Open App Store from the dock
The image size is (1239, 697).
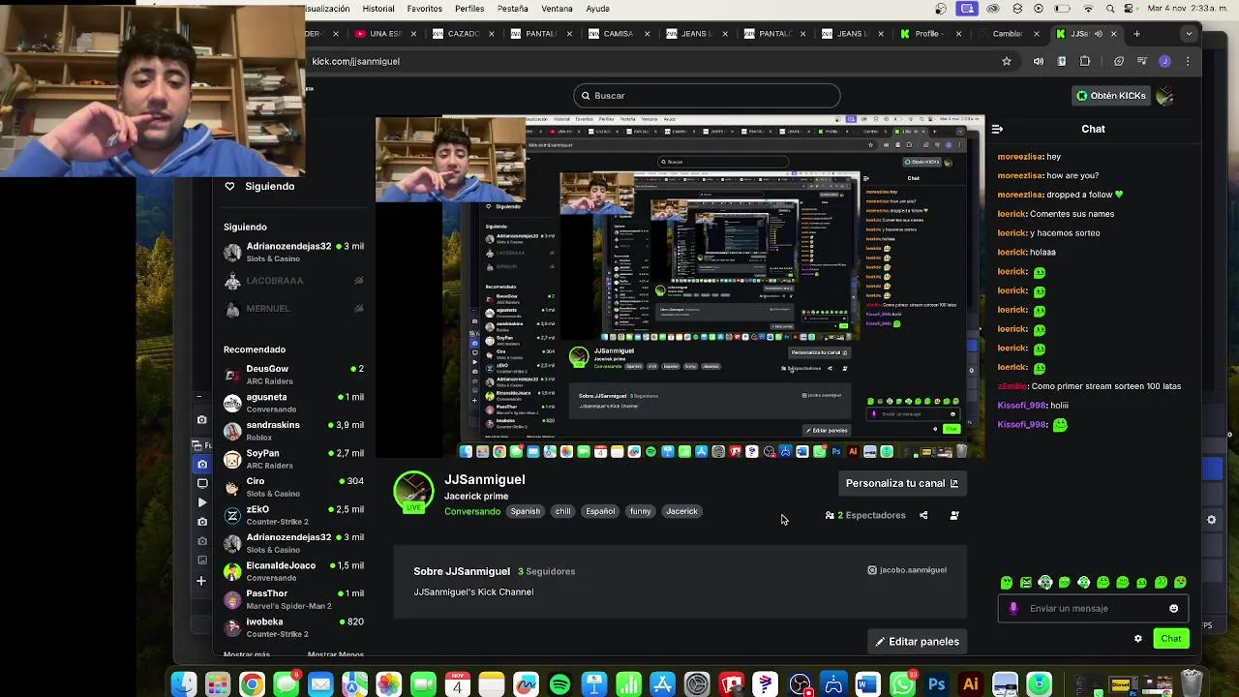[663, 684]
